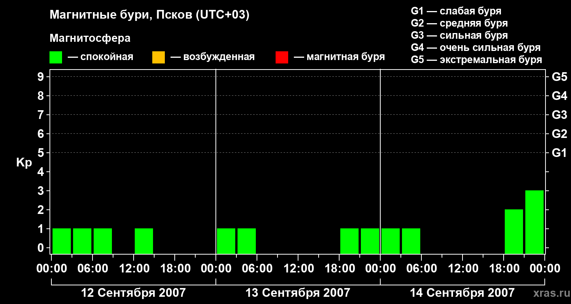Click the 00:00–03:00 bar on 13 September
This screenshot has width=571, height=304.
(x=226, y=241)
